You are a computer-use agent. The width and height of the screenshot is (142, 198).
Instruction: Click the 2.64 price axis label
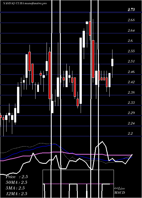pyautogui.click(x=131, y=31)
